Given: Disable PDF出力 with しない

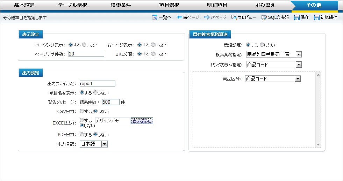Looking at the screenshot, I should 95,134.
